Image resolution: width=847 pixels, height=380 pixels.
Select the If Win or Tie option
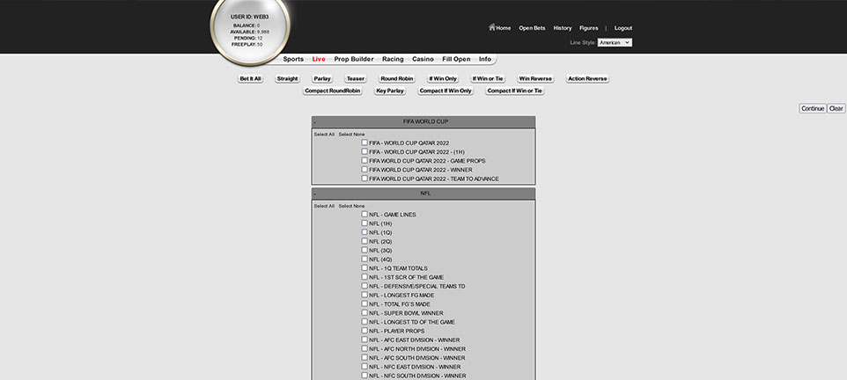488,79
